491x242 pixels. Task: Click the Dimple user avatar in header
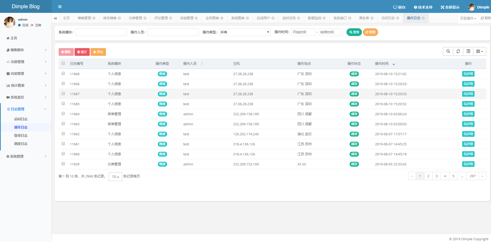pyautogui.click(x=471, y=7)
